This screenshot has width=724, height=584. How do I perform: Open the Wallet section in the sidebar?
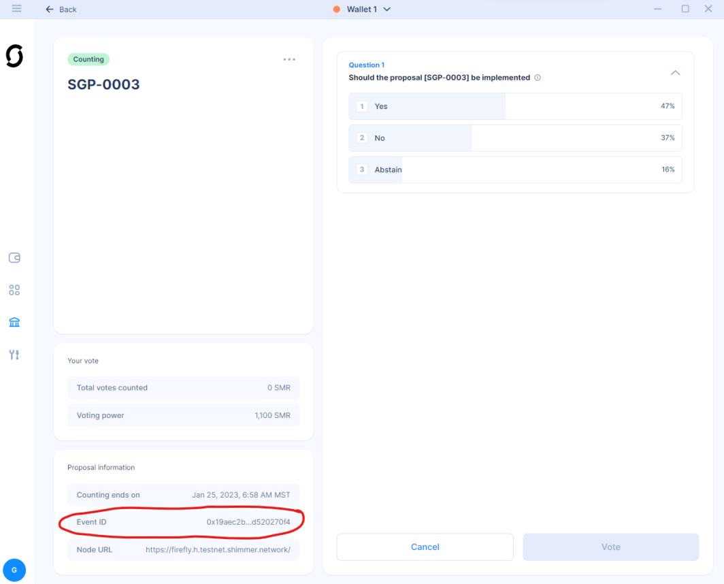click(14, 257)
